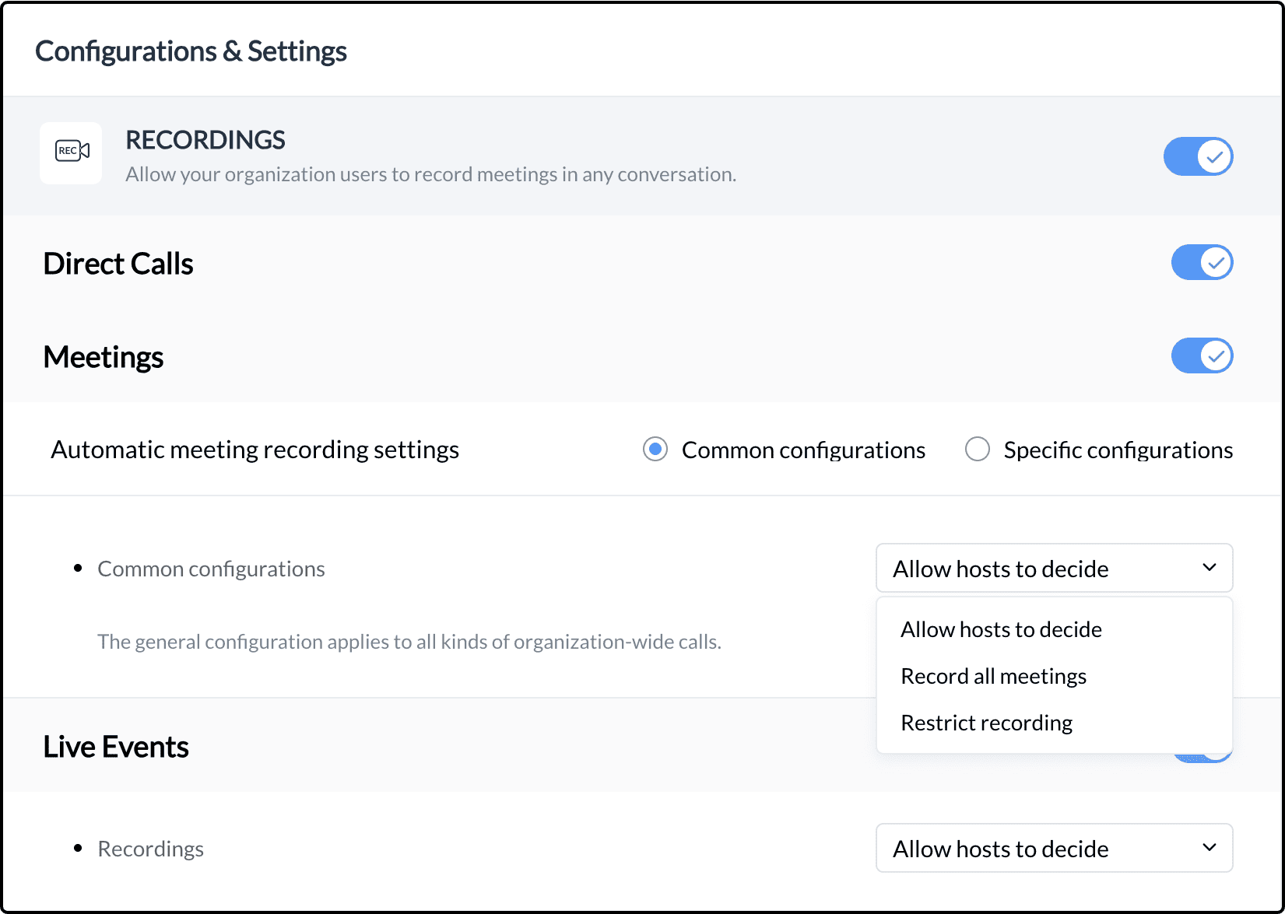Viewport: 1285px width, 914px height.
Task: Select the Specific configurations radio button
Action: (x=978, y=450)
